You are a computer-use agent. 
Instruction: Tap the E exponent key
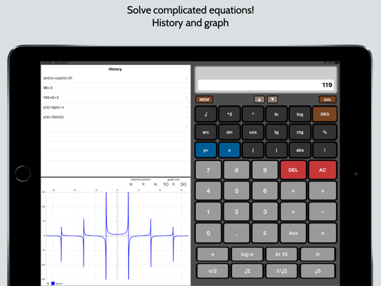[265, 233]
